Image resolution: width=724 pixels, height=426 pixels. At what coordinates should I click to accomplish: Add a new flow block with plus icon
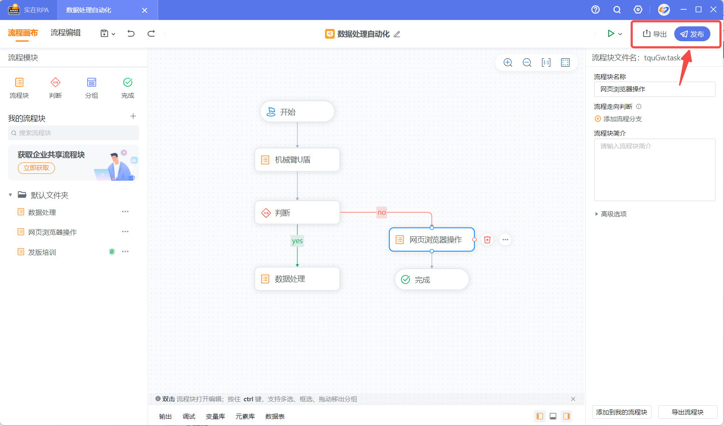(133, 116)
